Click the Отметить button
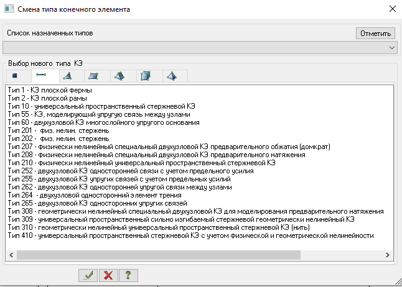This screenshot has height=287, width=402. 375,34
